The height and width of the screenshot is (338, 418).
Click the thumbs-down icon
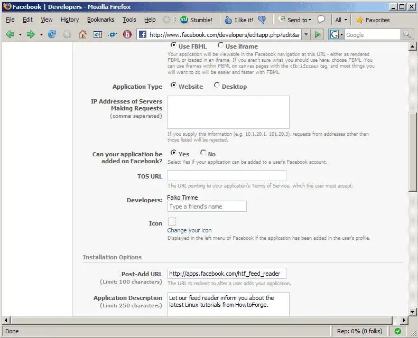(x=262, y=20)
